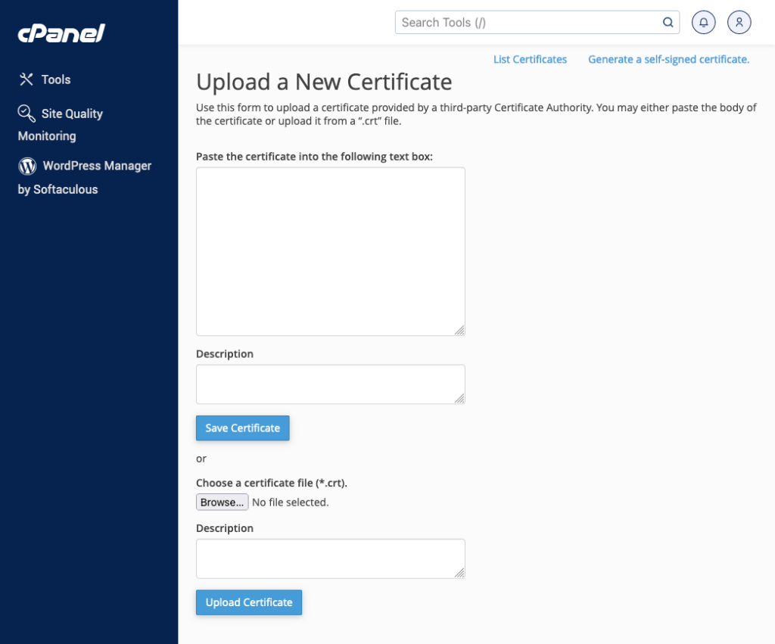The height and width of the screenshot is (644, 775).
Task: Grab the resize handle of certificate text box
Action: pyautogui.click(x=459, y=330)
